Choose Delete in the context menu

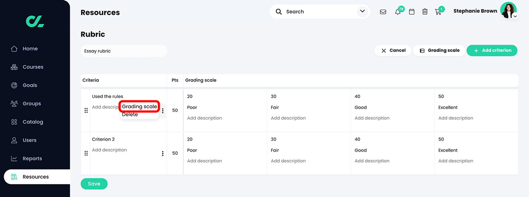(130, 115)
